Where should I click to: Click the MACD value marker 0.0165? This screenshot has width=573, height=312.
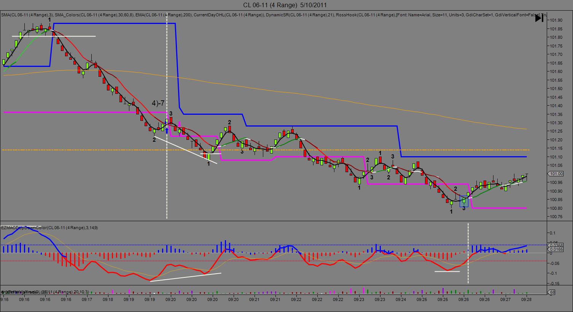556,249
